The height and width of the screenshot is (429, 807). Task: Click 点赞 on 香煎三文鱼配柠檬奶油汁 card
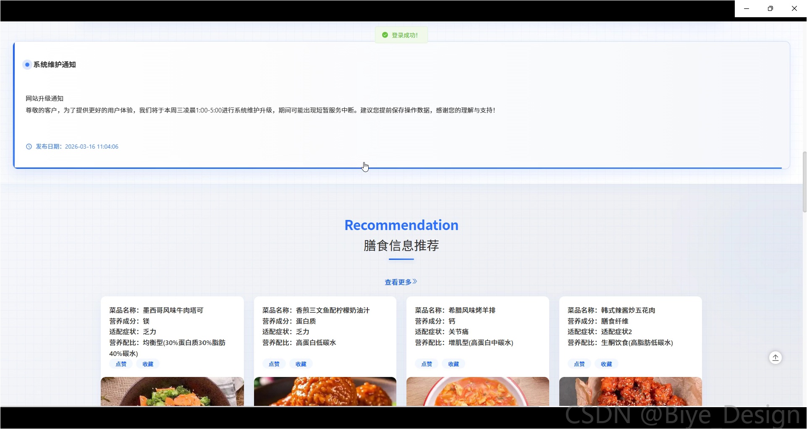[274, 364]
